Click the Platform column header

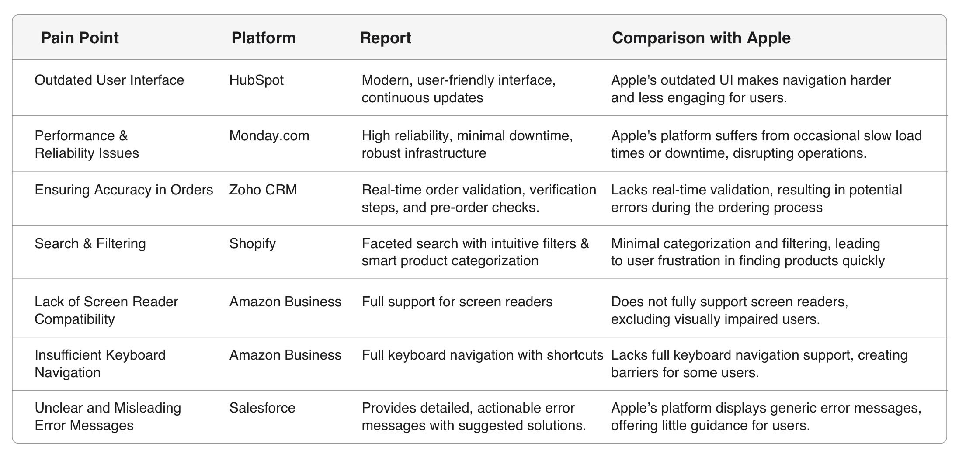263,38
